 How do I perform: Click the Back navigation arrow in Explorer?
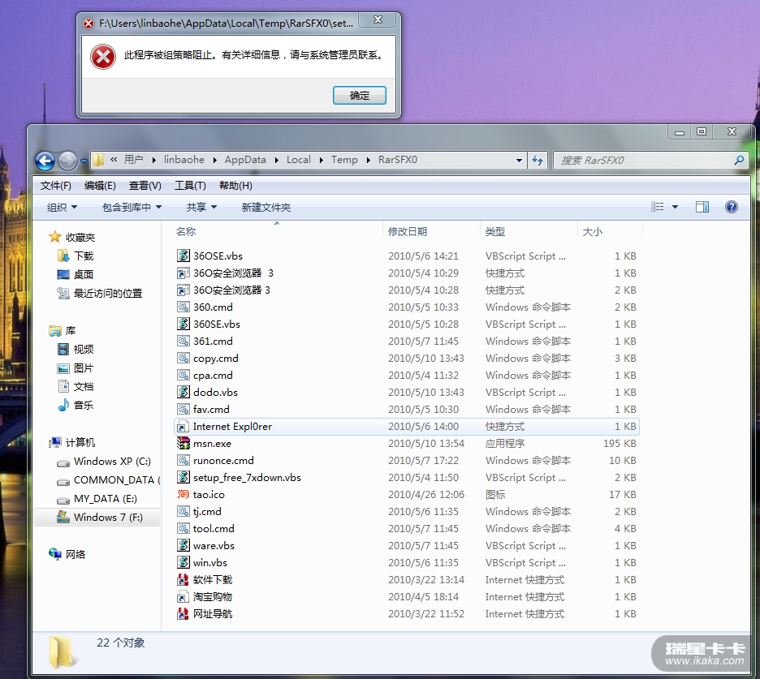click(45, 161)
